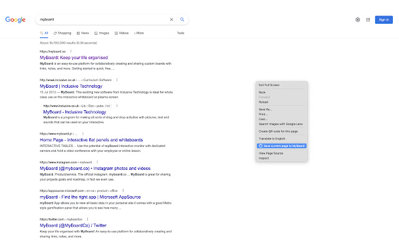The width and height of the screenshot is (399, 249).
Task: Click the Google logo
Action: [x=16, y=20]
